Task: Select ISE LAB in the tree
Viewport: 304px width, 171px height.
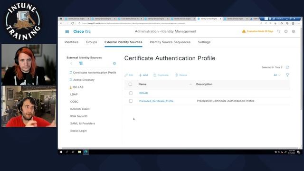Action: (78, 87)
